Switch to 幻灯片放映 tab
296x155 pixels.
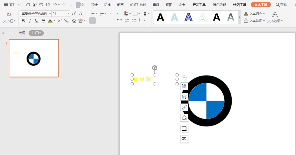(x=138, y=5)
